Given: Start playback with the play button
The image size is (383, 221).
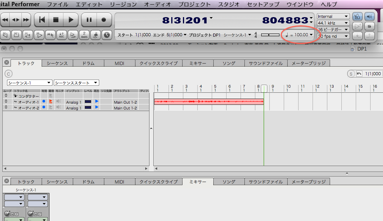Looking at the screenshot, I should [70, 20].
